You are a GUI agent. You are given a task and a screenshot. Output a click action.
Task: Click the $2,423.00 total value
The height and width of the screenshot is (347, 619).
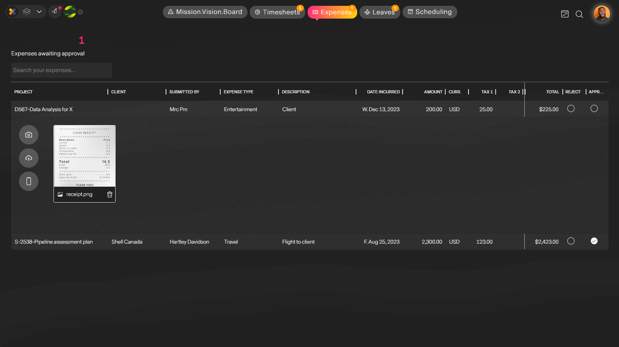(x=546, y=242)
